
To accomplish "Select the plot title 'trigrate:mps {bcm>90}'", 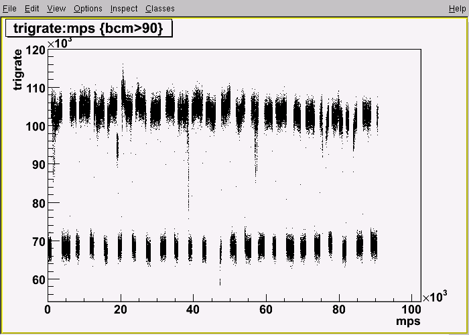I will click(88, 28).
